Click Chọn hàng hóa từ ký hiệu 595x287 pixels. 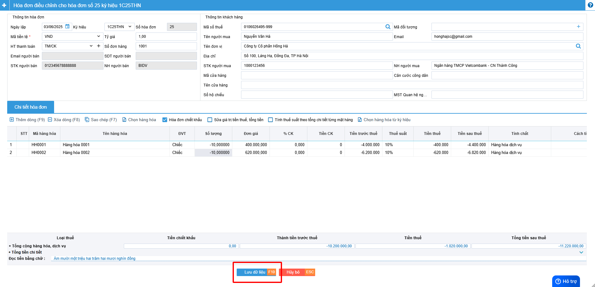click(x=384, y=120)
